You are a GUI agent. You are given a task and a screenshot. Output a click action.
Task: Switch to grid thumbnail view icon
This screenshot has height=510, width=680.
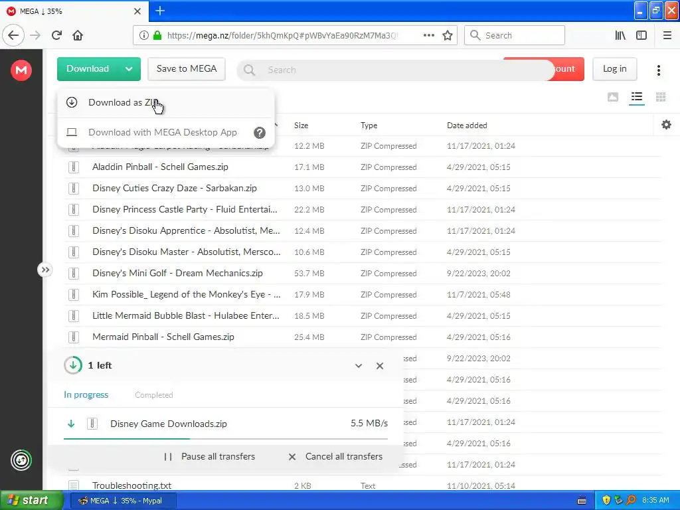[661, 97]
